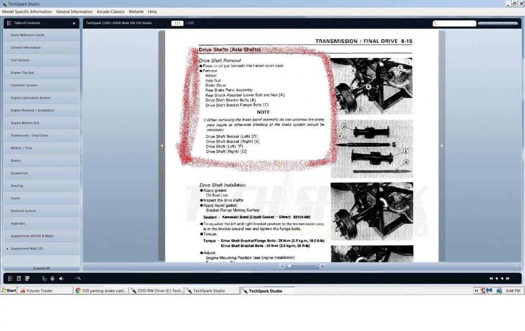Click the search input field
This screenshot has height=331, width=525.
(x=454, y=24)
